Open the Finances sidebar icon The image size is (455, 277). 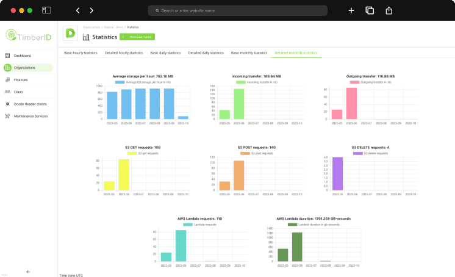pyautogui.click(x=7, y=79)
